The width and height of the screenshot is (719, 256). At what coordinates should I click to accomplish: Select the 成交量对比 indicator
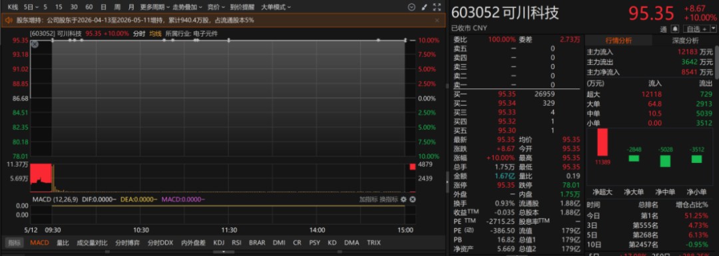92,243
